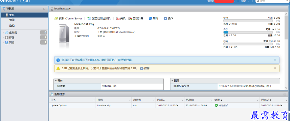Viewport: 292px width, 126px height.
Task: Click the 存储 usage bar
Action: (248, 44)
